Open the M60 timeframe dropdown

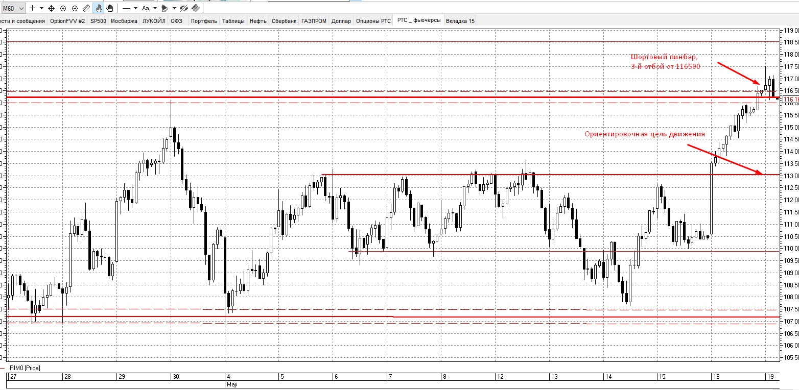click(x=13, y=8)
